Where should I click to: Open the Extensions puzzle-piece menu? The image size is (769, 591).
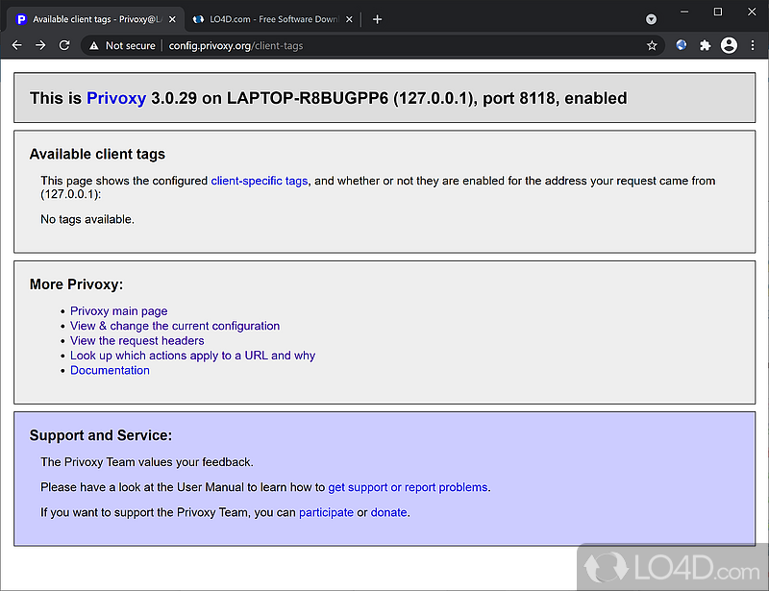705,45
